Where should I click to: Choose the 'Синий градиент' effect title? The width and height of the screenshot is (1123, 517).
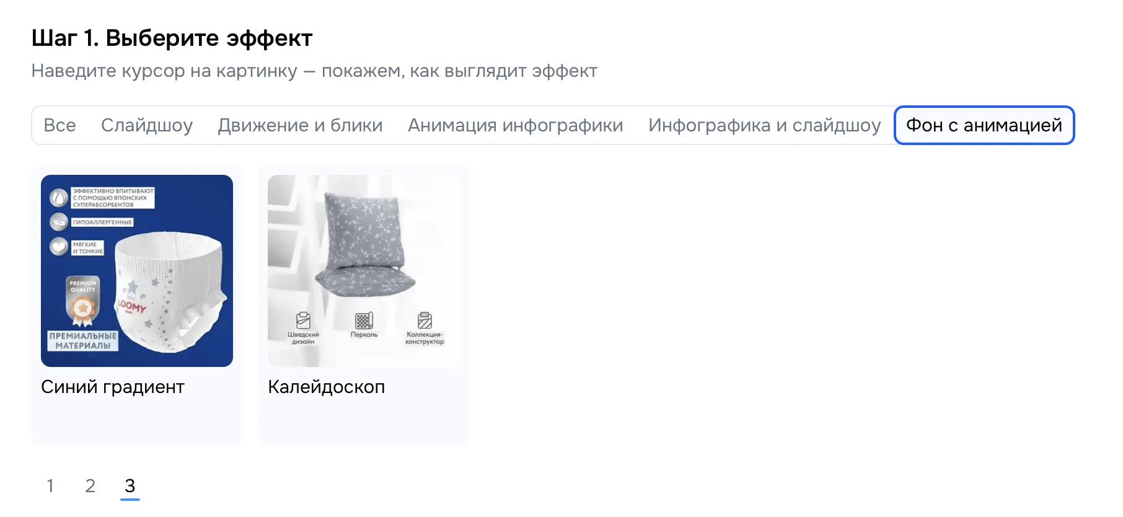click(113, 387)
